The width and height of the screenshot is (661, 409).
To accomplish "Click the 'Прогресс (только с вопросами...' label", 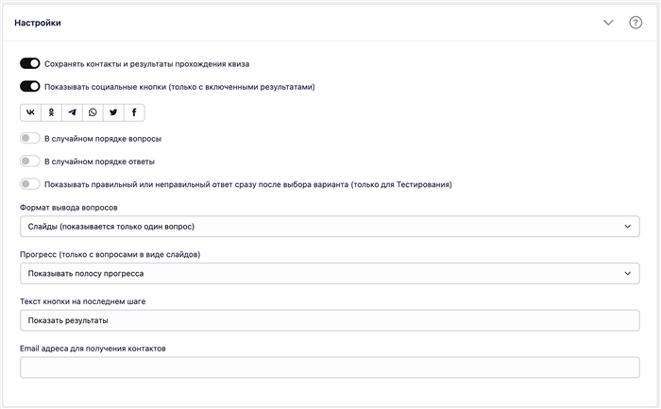I will (110, 255).
